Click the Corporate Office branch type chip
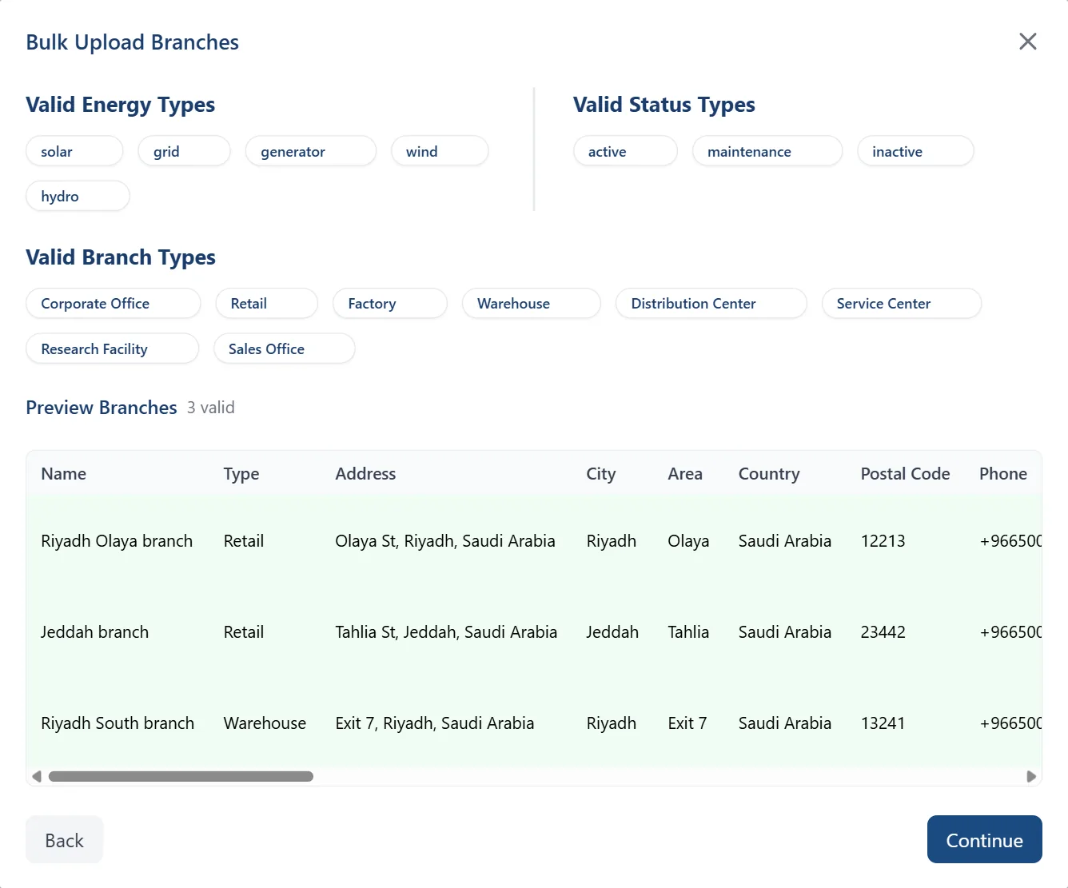This screenshot has height=888, width=1068. [113, 303]
